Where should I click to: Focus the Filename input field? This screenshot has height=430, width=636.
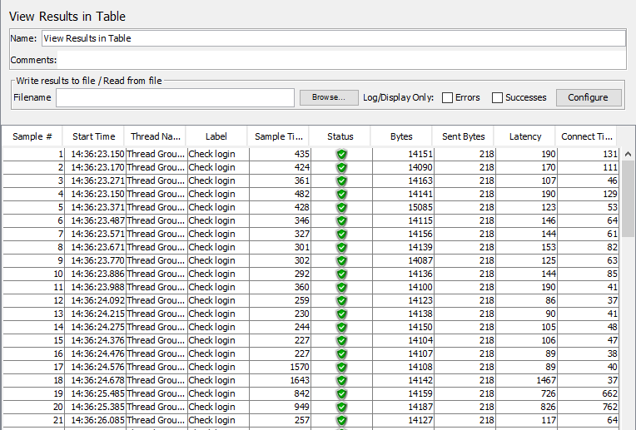(175, 97)
